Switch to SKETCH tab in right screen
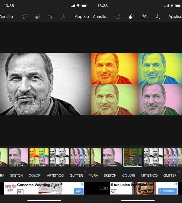The height and width of the screenshot is (203, 182). (x=110, y=176)
